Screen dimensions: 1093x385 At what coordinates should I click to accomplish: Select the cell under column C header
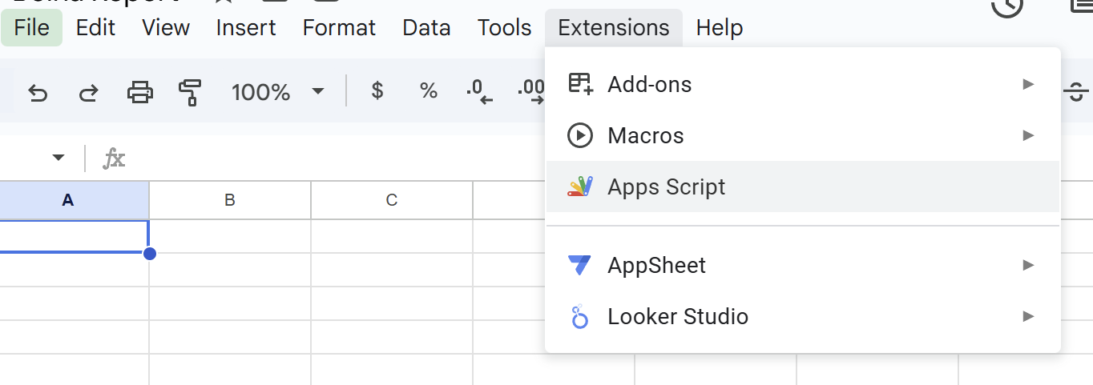tap(392, 236)
